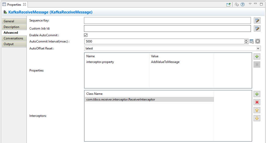Open the help contents icon
The image size is (266, 143).
(243, 4)
